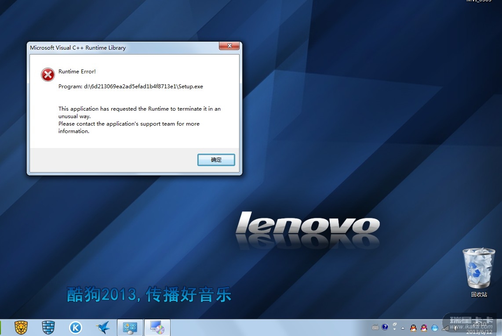This screenshot has height=336, width=502.
Task: Open the Recycle Bin (回收站) desktop icon
Action: [479, 272]
